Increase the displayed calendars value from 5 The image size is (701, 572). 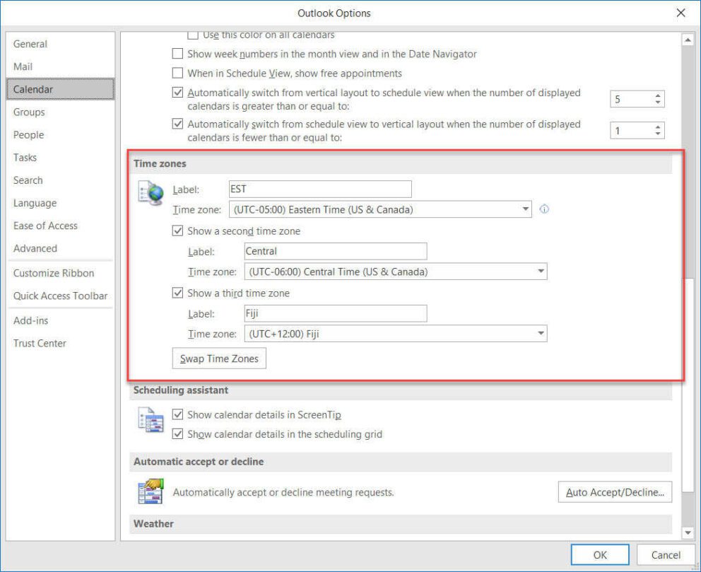[x=657, y=95]
